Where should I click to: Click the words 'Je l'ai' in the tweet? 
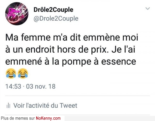tap(123, 49)
